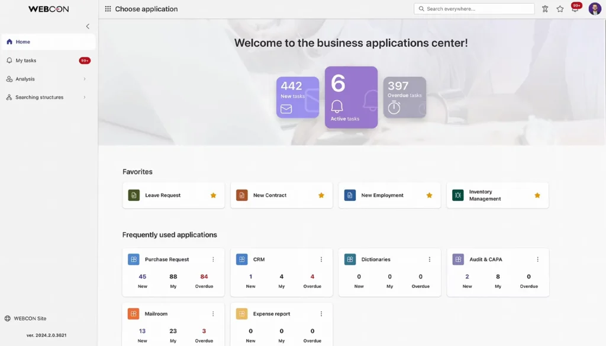Click the Purchase Request app icon
Screen dimensions: 606x346
133,259
